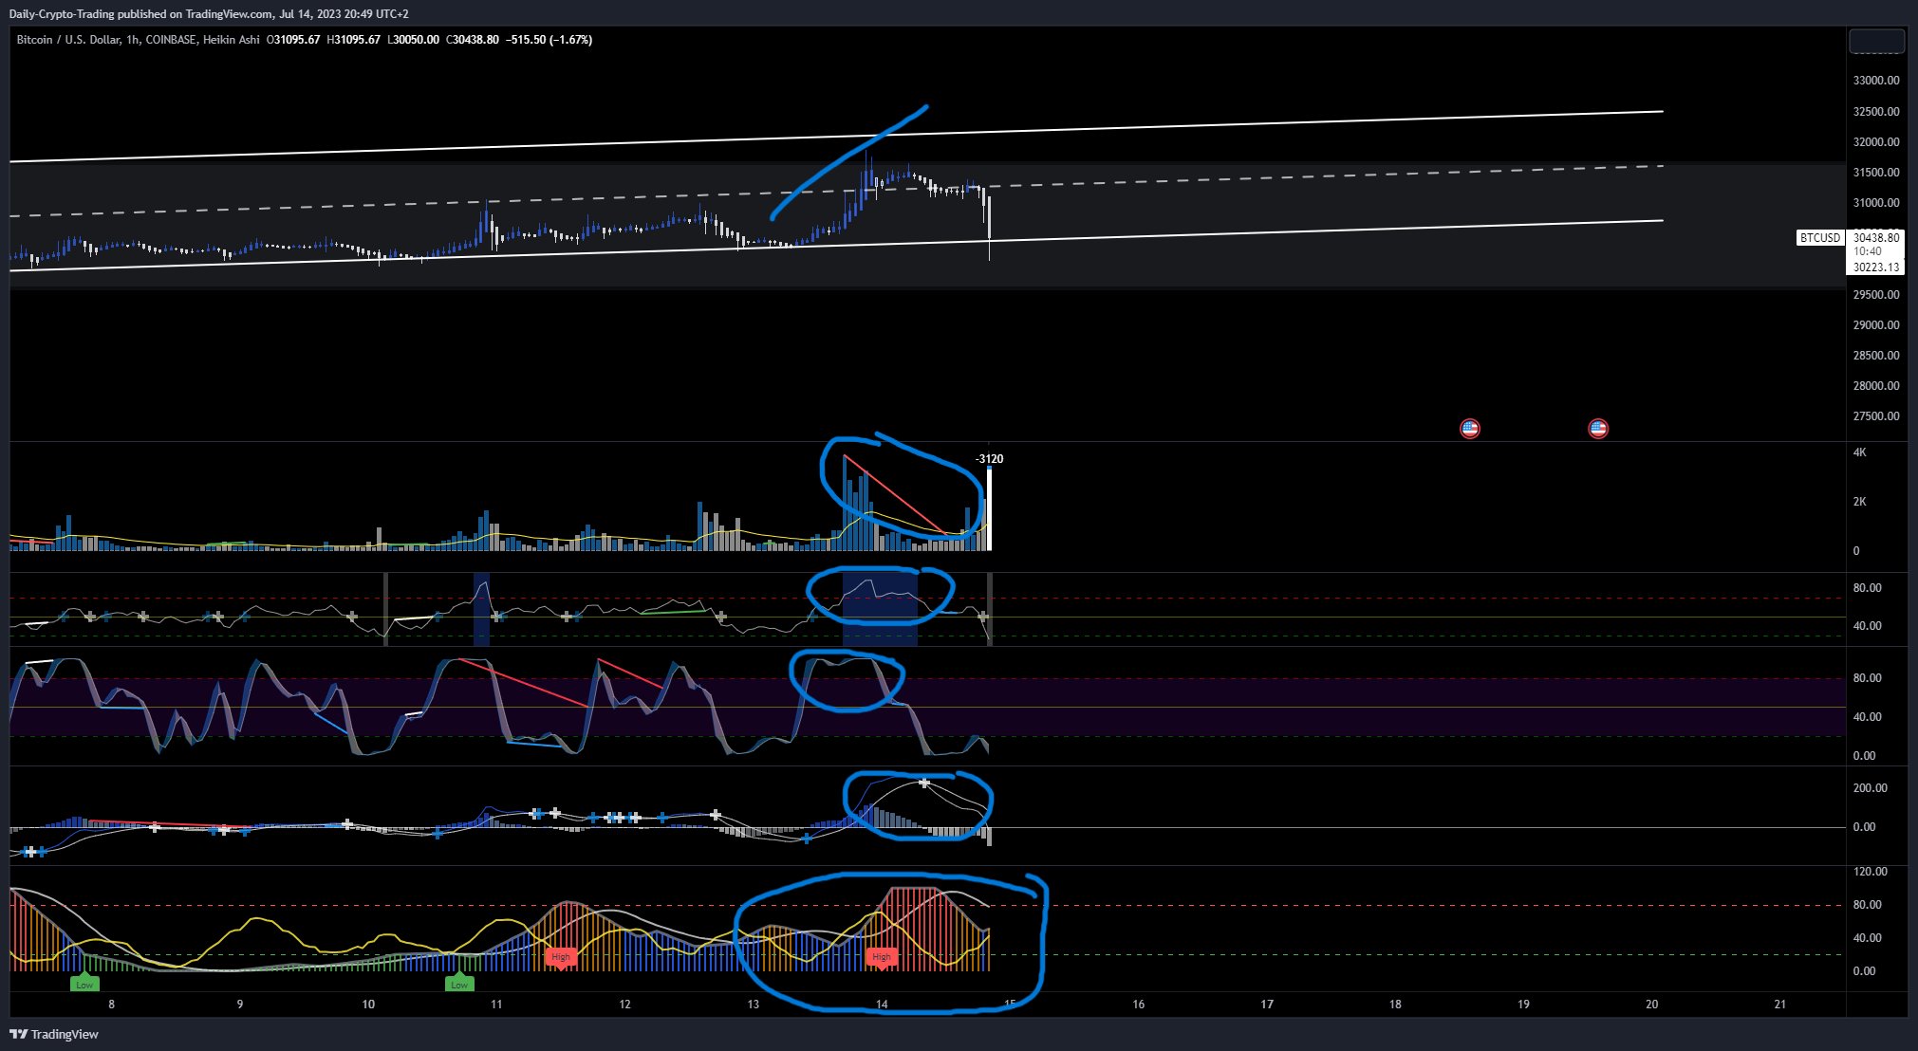Click date 21 on the time axis
The height and width of the screenshot is (1051, 1918).
[1779, 1005]
